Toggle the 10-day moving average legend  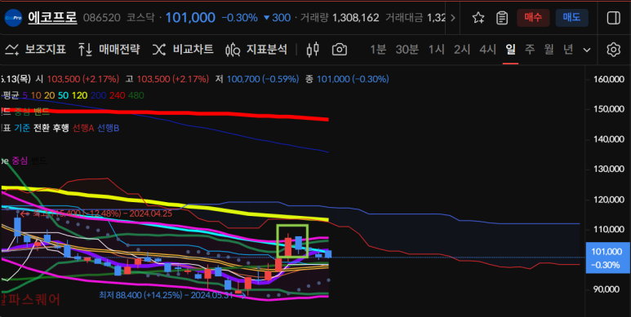click(x=36, y=95)
